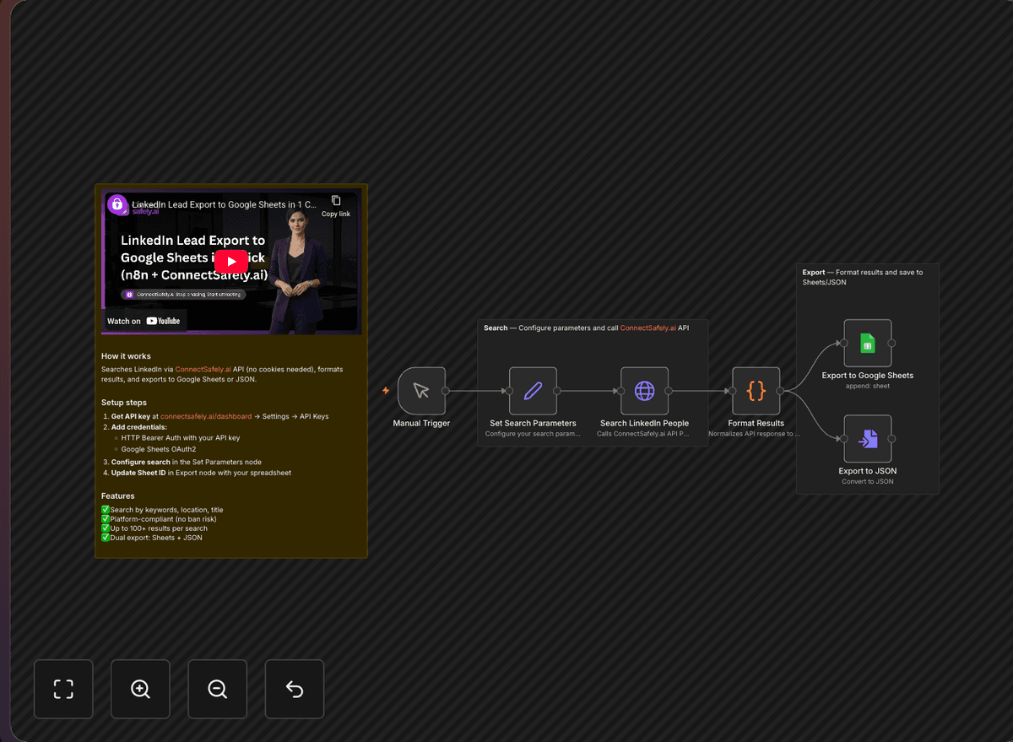
Task: Open the Format Results curly-braces node
Action: (x=756, y=391)
